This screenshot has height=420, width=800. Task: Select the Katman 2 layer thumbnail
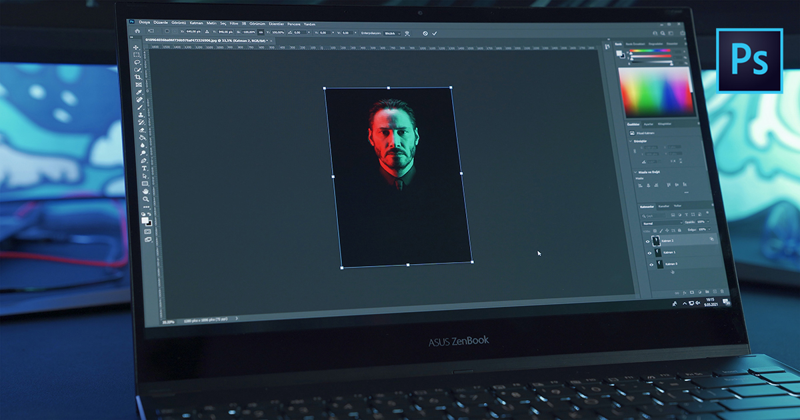click(656, 241)
